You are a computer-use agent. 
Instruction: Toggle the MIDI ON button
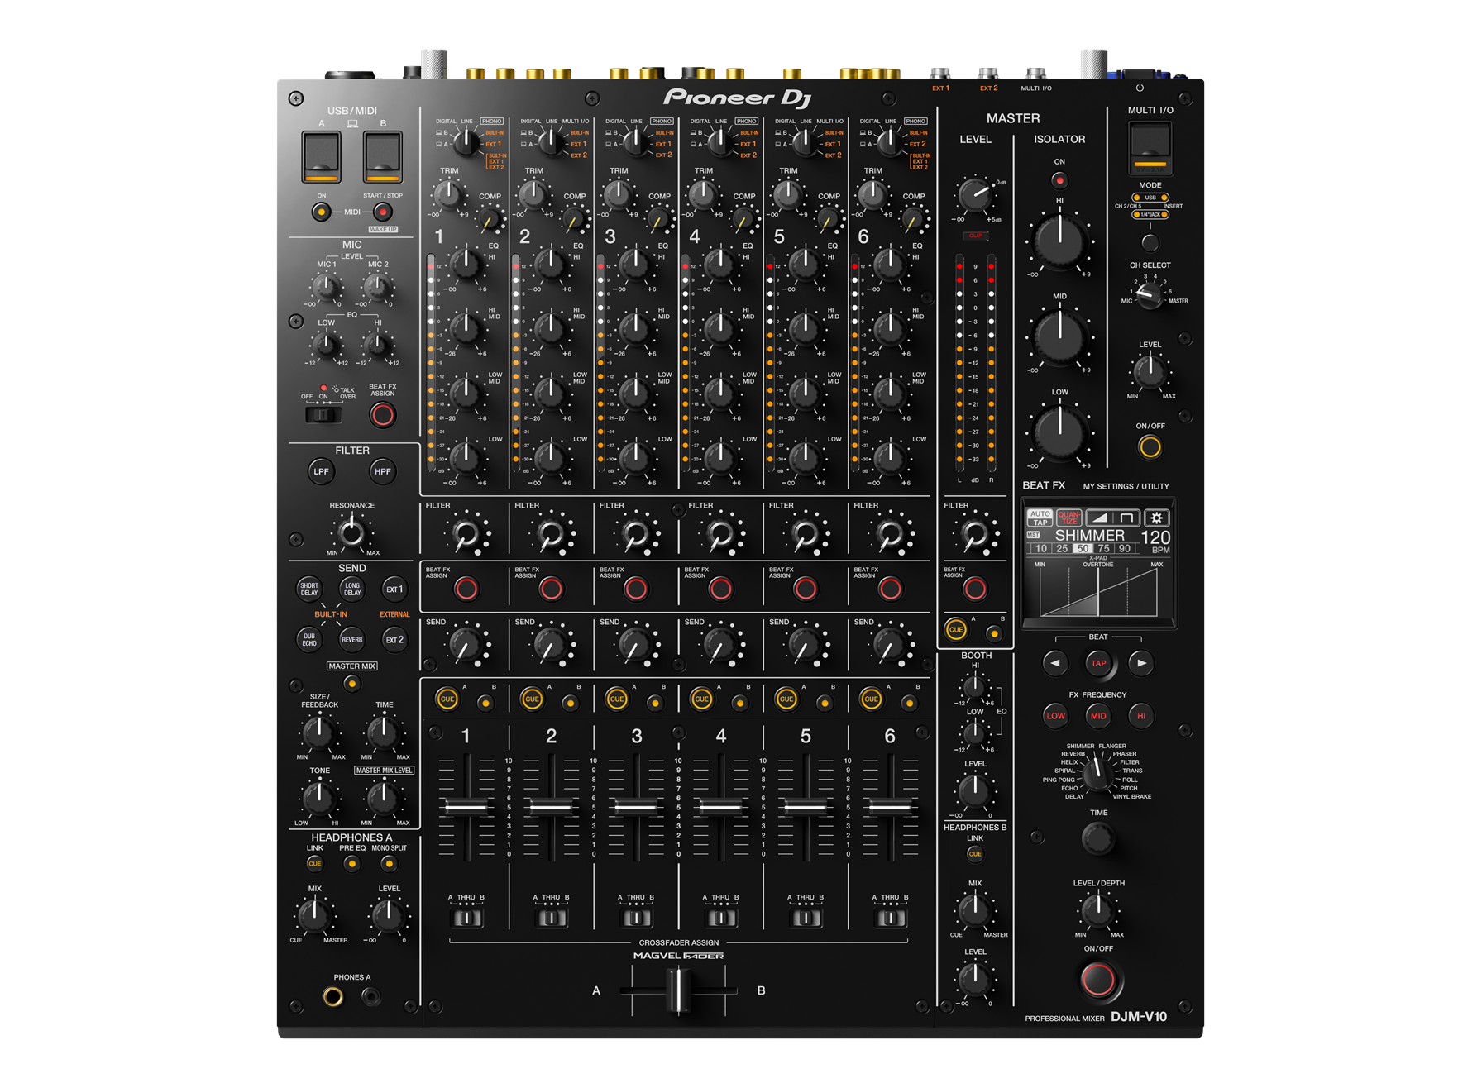tap(322, 212)
